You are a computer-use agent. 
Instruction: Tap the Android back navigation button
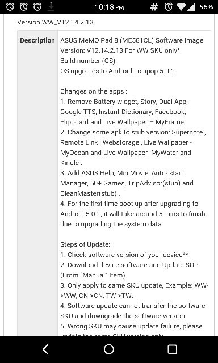45,349
